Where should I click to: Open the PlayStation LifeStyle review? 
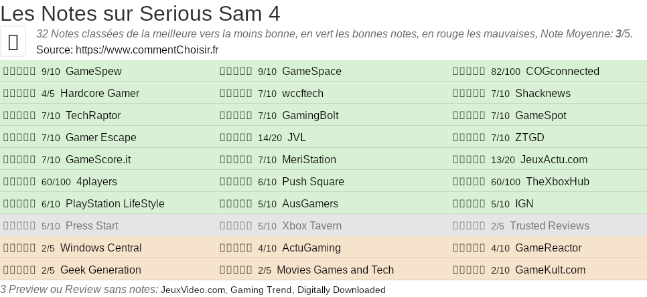(x=115, y=204)
